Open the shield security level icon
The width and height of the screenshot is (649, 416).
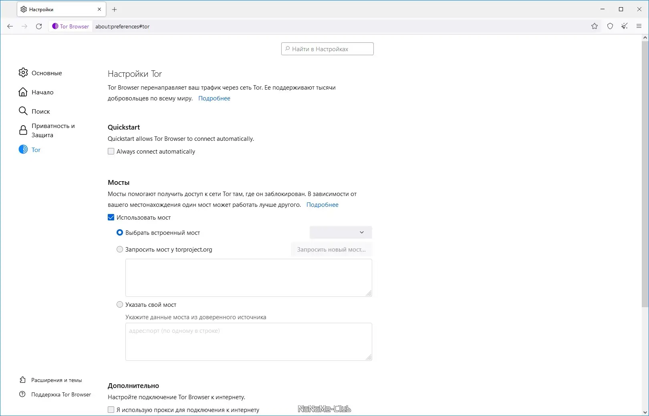(610, 26)
